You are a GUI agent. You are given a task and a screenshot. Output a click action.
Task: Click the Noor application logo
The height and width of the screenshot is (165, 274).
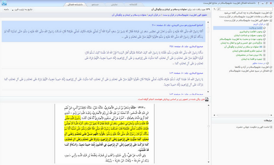pos(4,3)
